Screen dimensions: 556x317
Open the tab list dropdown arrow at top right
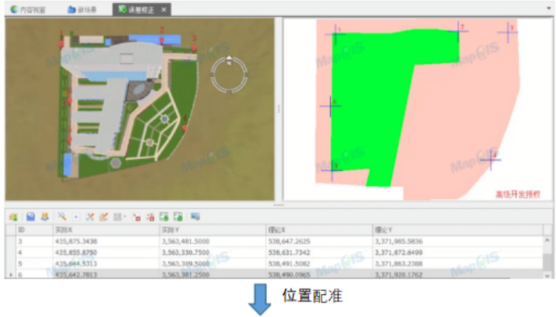[x=549, y=8]
